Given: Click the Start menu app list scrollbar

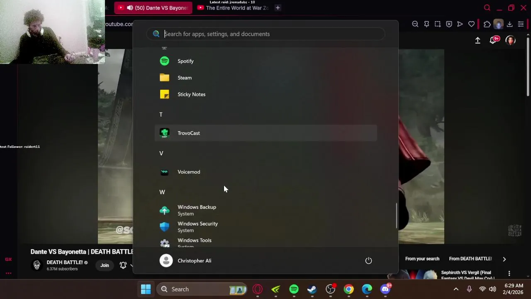Looking at the screenshot, I should [397, 216].
